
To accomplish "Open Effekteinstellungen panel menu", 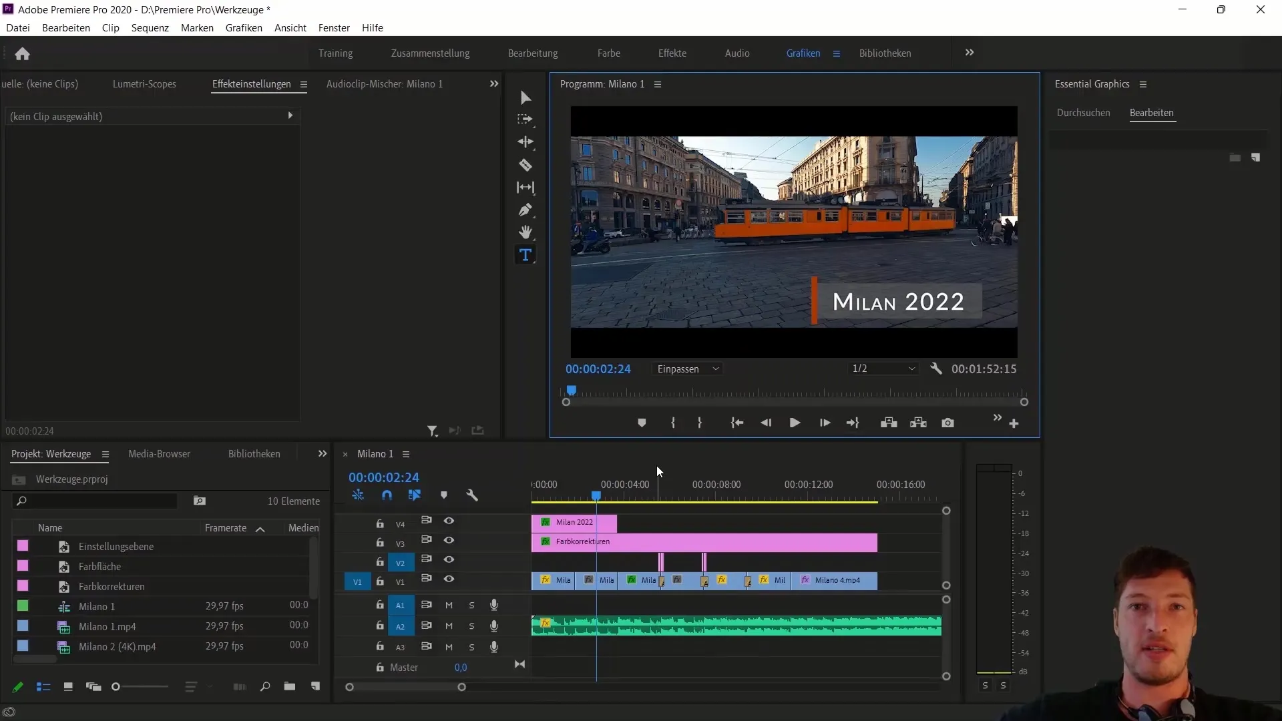I will click(304, 84).
